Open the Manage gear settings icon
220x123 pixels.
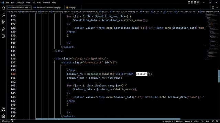[x=3, y=116]
